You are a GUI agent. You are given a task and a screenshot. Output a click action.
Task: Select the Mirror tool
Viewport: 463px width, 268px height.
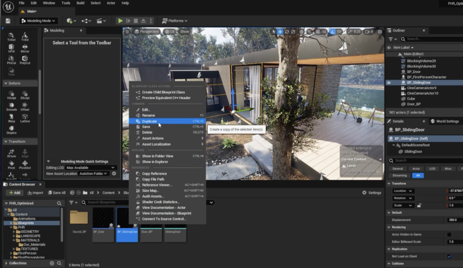[25, 48]
